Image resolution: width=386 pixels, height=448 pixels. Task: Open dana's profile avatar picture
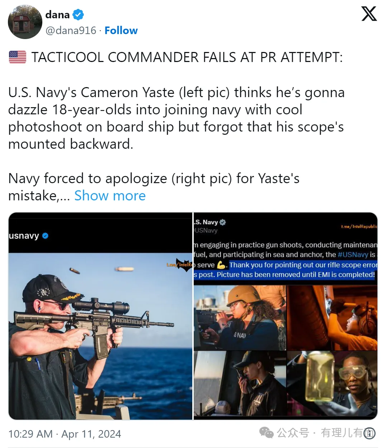pyautogui.click(x=25, y=22)
